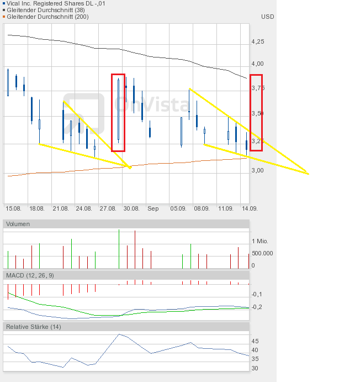
Task: Click the 1 Mio. volume axis label
Action: pos(261,242)
